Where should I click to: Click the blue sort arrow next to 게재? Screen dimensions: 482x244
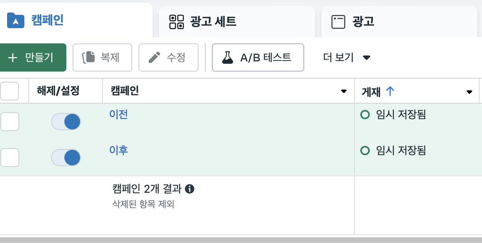(x=390, y=91)
